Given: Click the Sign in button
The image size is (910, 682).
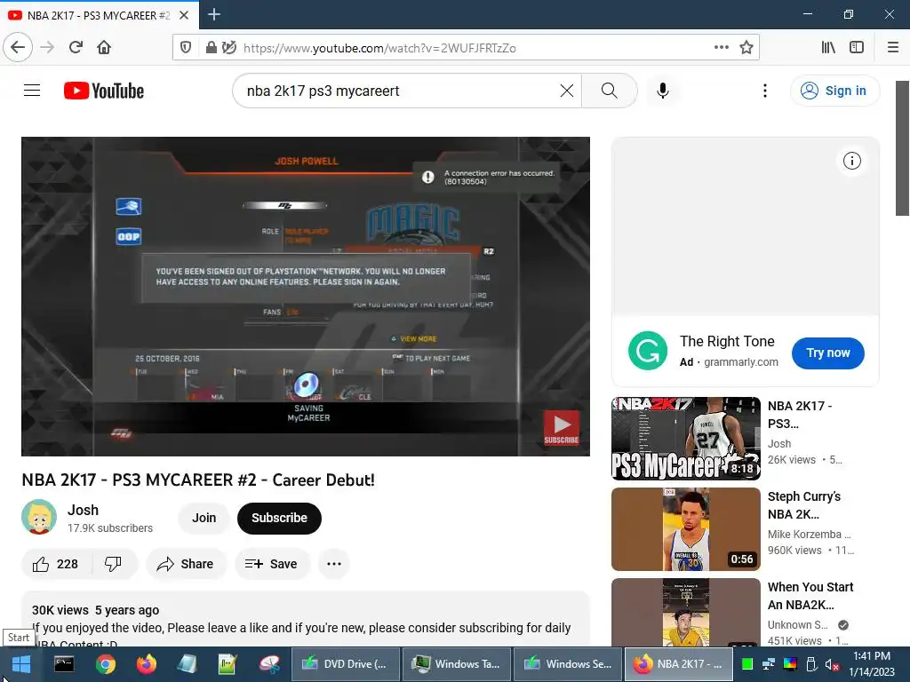Looking at the screenshot, I should click(x=834, y=91).
